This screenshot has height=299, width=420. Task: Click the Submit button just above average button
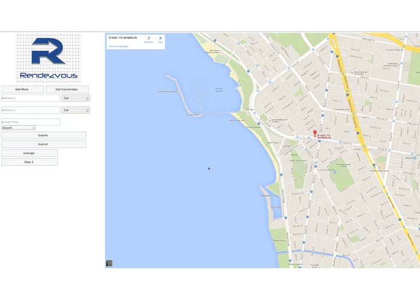coord(44,144)
